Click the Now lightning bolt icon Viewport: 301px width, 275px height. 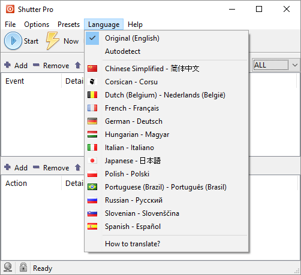point(52,41)
